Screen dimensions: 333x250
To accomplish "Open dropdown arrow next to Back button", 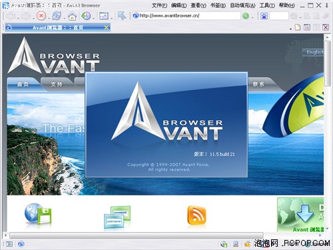I will click(18, 18).
